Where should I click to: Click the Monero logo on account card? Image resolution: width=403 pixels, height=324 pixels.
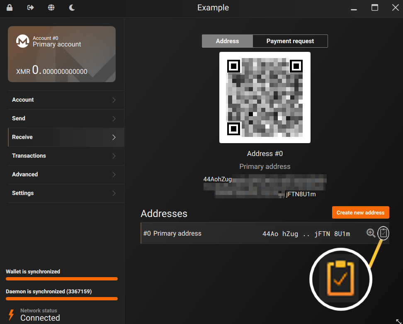23,41
